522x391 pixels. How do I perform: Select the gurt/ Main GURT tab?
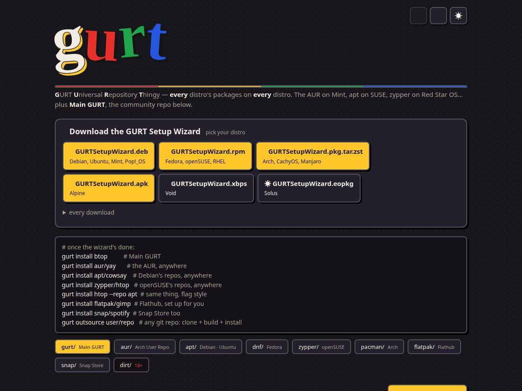click(83, 347)
